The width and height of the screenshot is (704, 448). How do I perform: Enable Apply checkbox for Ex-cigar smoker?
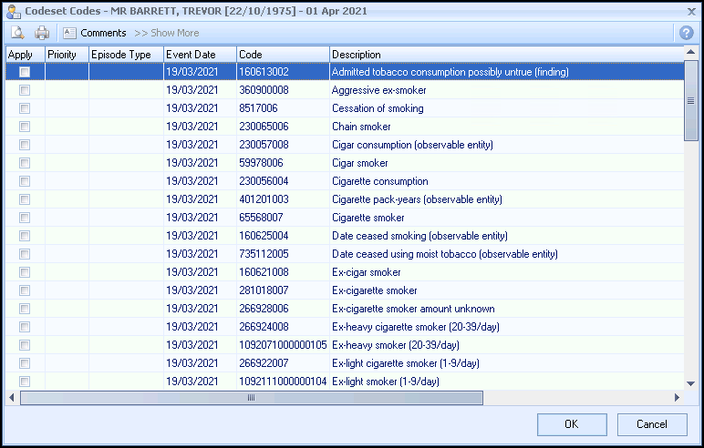click(25, 272)
